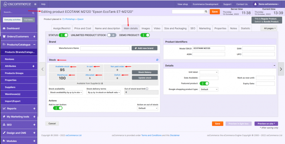Image resolution: width=285 pixels, height=144 pixels.
Task: Refresh stock using the Stock panel icon
Action: click(157, 60)
